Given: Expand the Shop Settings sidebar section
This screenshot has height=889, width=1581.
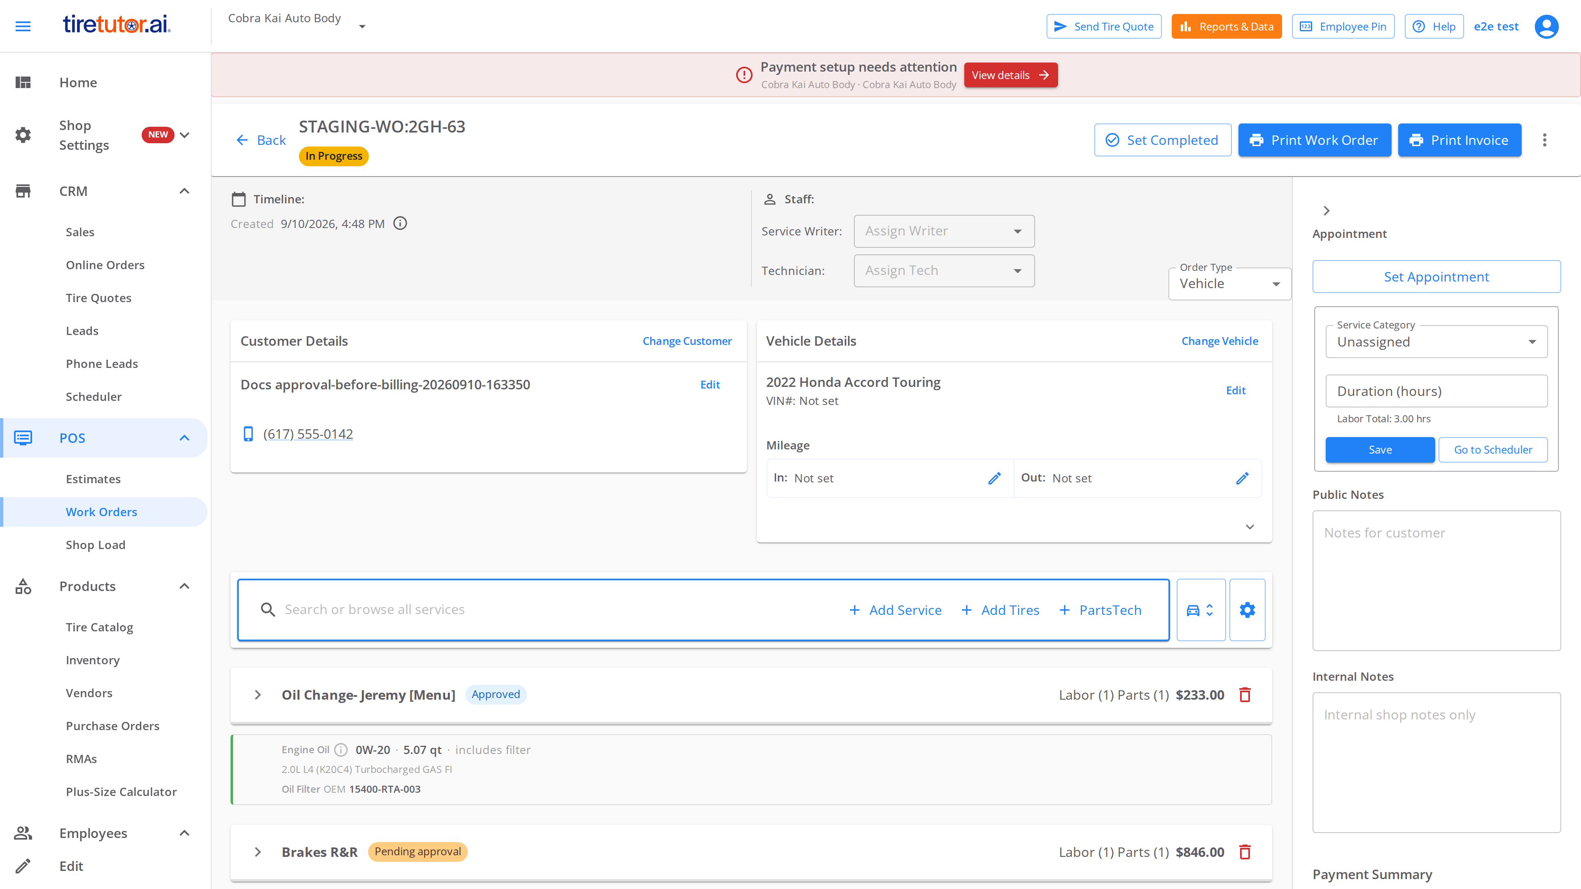Looking at the screenshot, I should pyautogui.click(x=184, y=135).
